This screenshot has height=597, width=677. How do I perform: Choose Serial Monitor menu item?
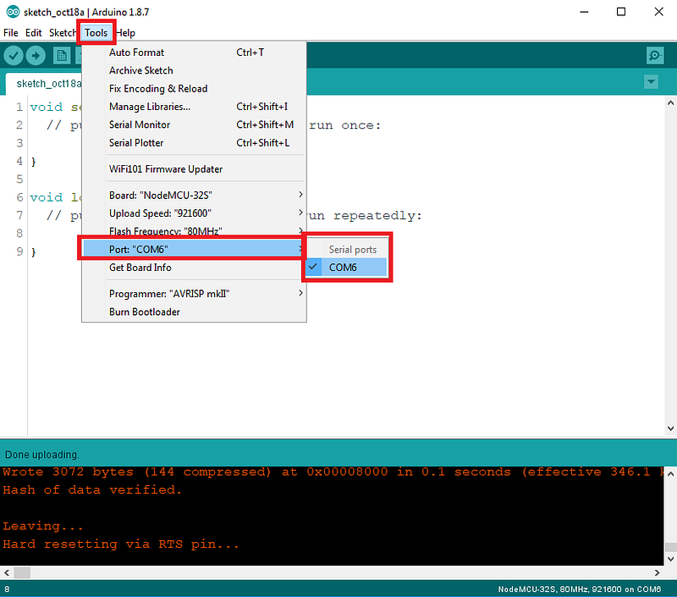(194, 124)
